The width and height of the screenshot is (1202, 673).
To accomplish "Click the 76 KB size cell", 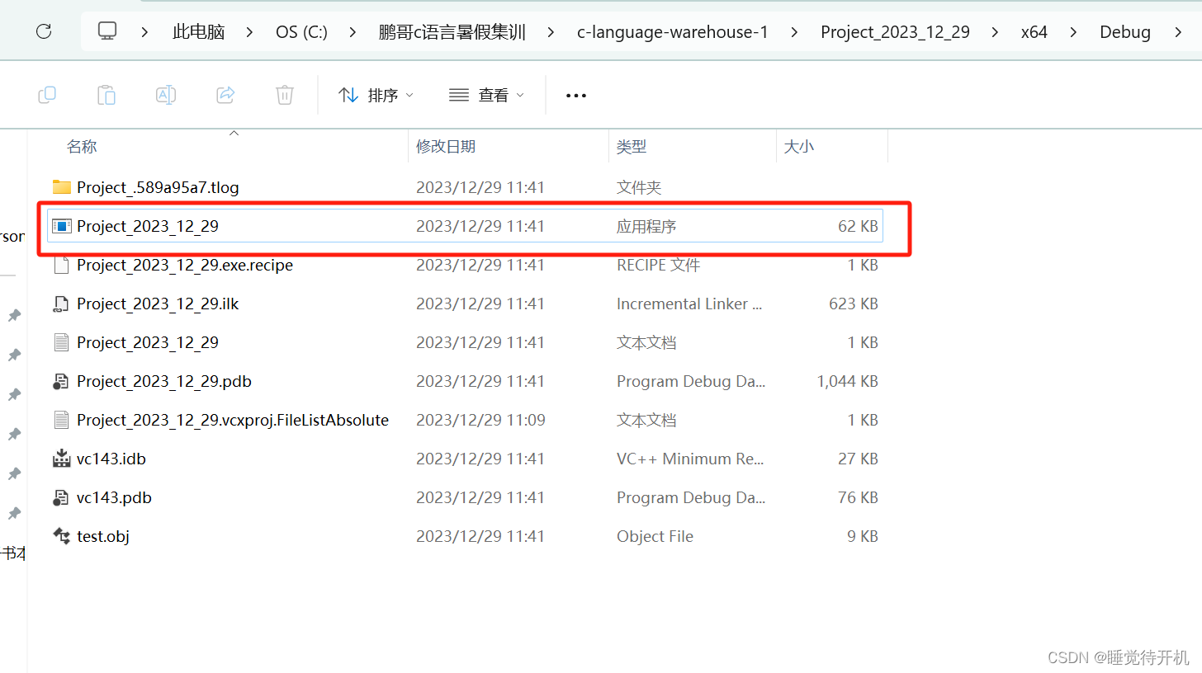I will tap(858, 497).
